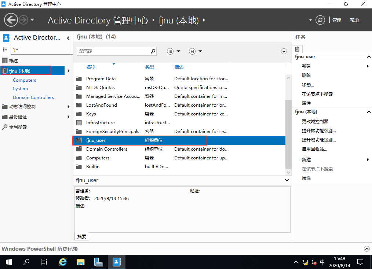Click 更改域控制器... task
Image resolution: width=372 pixels, height=269 pixels.
click(x=315, y=121)
